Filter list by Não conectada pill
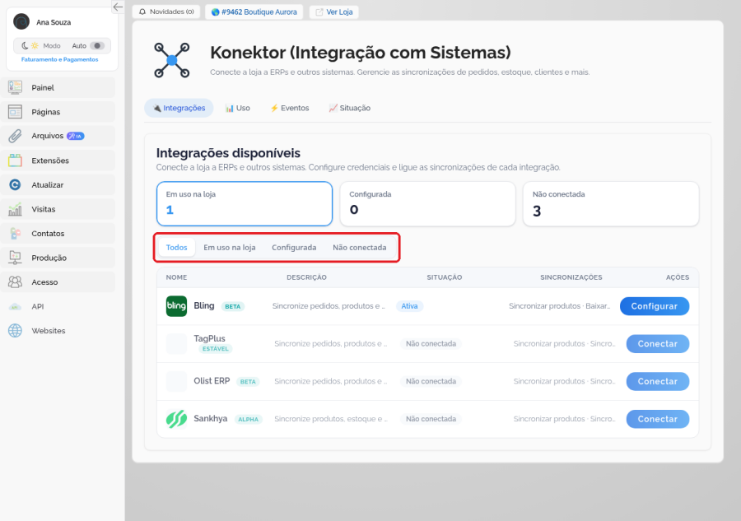 point(360,248)
